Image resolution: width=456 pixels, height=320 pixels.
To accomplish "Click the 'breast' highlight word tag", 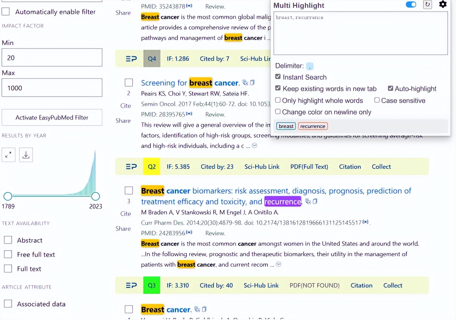I will (286, 126).
